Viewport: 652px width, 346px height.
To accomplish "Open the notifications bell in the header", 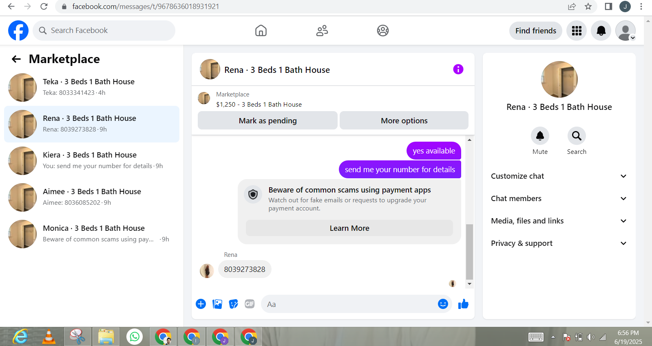I will pos(601,31).
